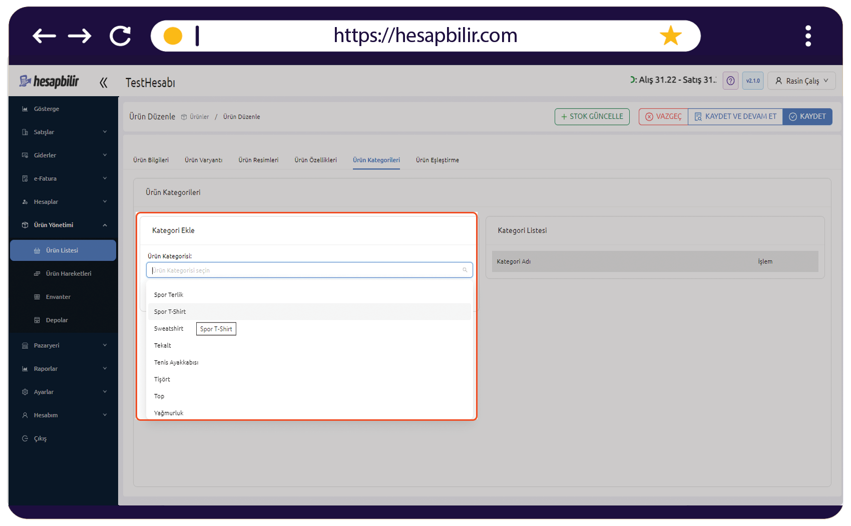Click the Depolar warehouse icon
Screen dimensions: 851x526
tap(37, 321)
